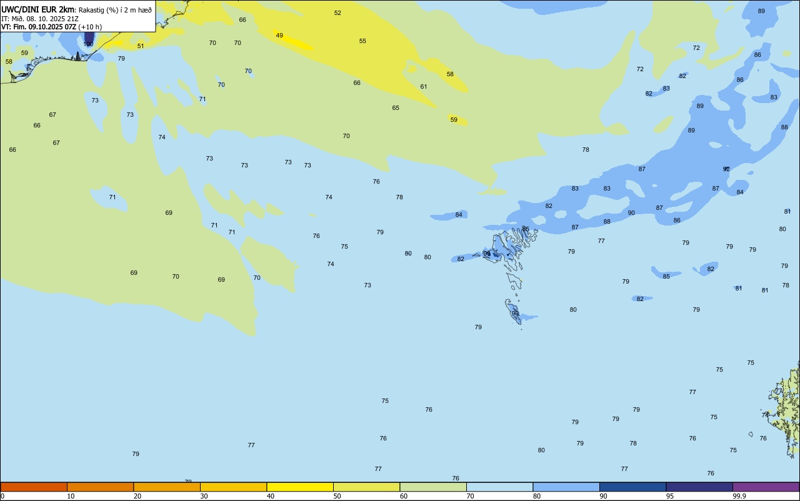Click the 95–99.9 navy legend swatch
Viewport: 800px width, 501px height.
[x=699, y=487]
